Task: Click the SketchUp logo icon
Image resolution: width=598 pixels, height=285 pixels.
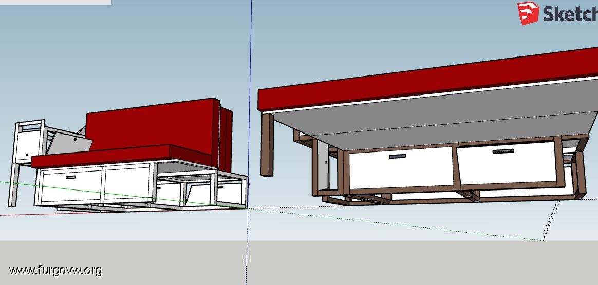Action: coord(528,13)
